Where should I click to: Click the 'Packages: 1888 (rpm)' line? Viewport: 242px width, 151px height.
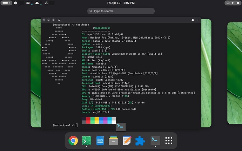coord(96,47)
